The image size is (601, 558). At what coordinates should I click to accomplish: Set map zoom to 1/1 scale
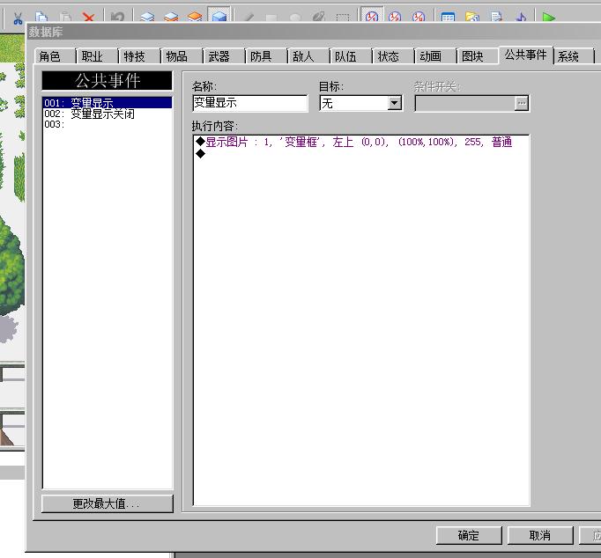point(371,17)
